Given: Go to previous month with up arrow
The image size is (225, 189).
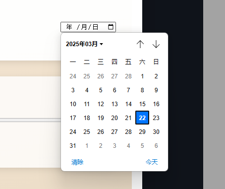Looking at the screenshot, I should pos(140,44).
